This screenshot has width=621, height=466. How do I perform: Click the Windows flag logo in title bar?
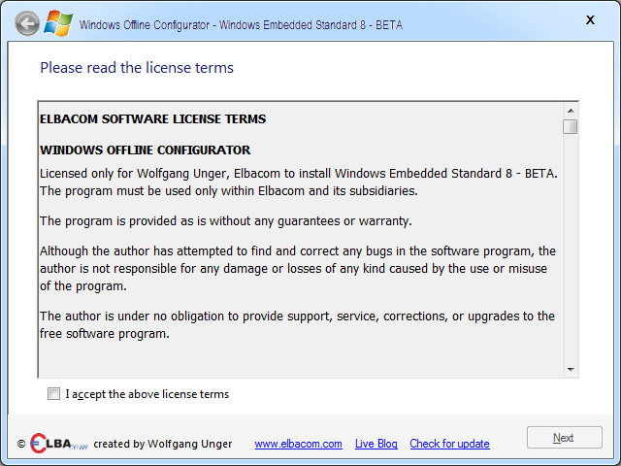[58, 23]
